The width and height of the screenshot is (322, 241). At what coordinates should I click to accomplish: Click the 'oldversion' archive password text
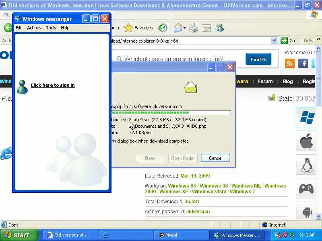point(198,212)
